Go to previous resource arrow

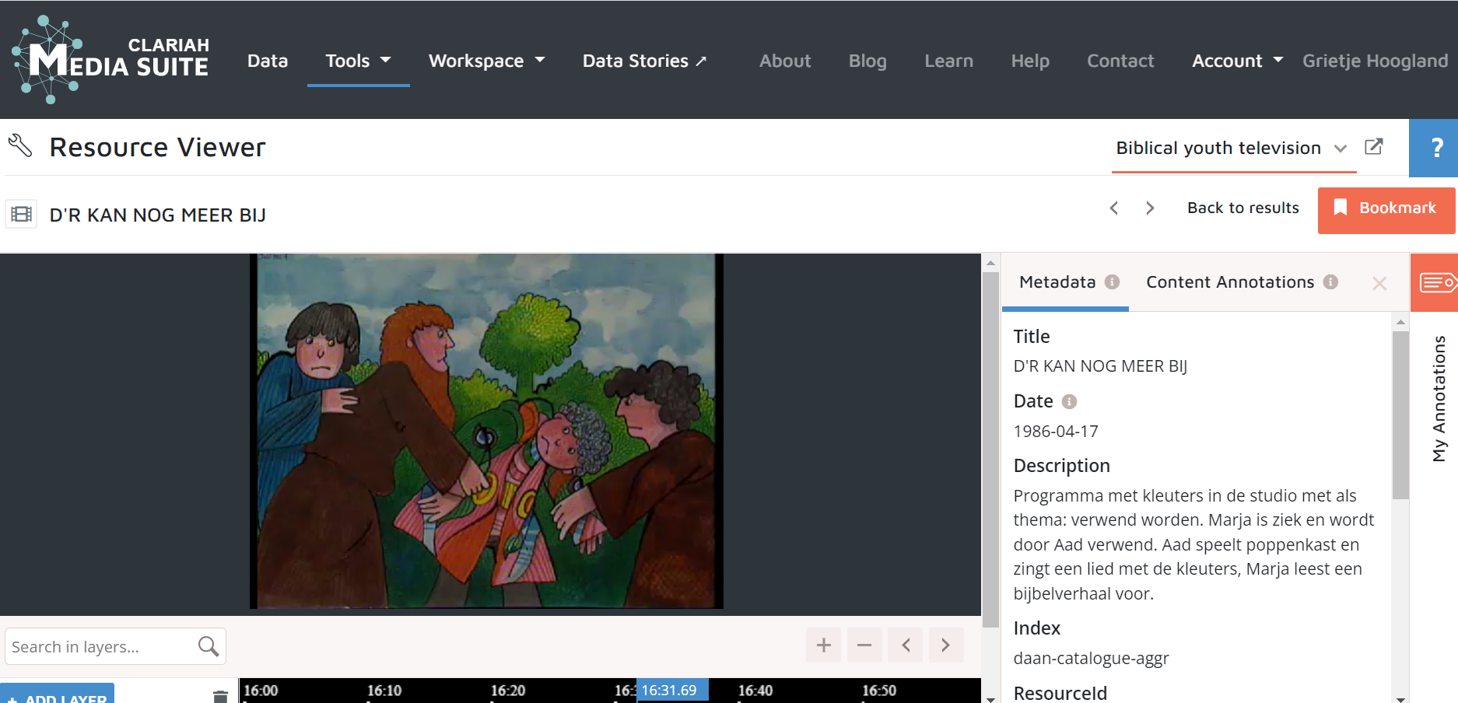click(1114, 208)
